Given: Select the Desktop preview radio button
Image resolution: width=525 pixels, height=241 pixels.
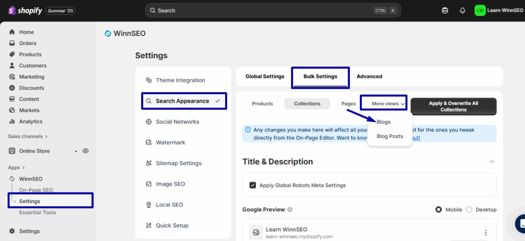Looking at the screenshot, I should pos(469,210).
